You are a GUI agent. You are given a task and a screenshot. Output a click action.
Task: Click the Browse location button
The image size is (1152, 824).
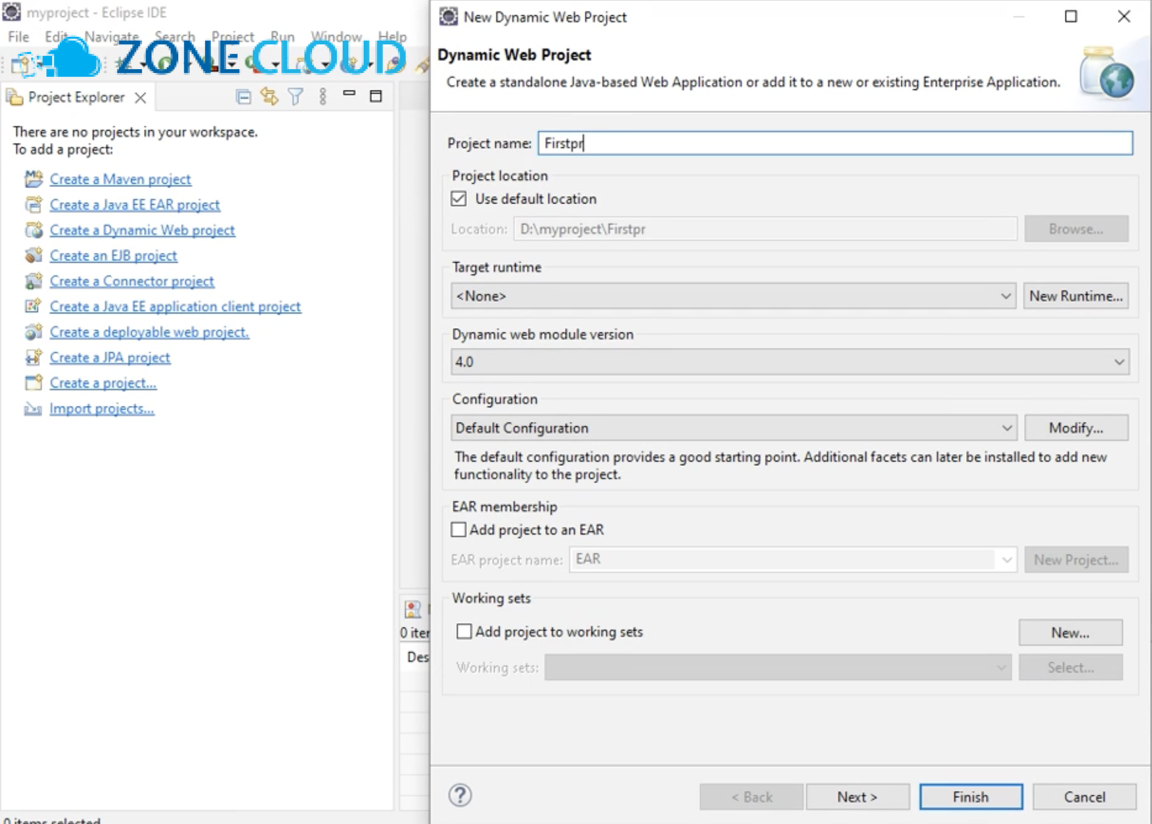1076,229
